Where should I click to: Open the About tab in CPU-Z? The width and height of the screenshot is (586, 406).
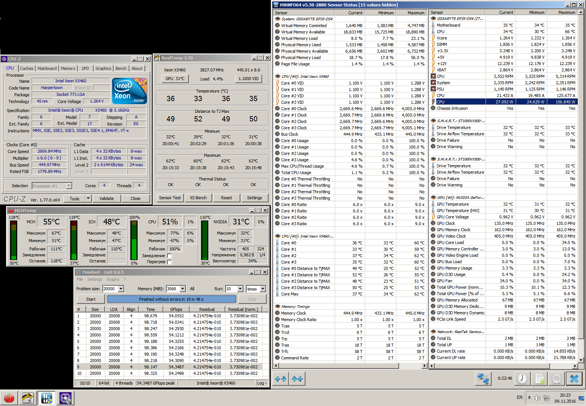pyautogui.click(x=137, y=68)
